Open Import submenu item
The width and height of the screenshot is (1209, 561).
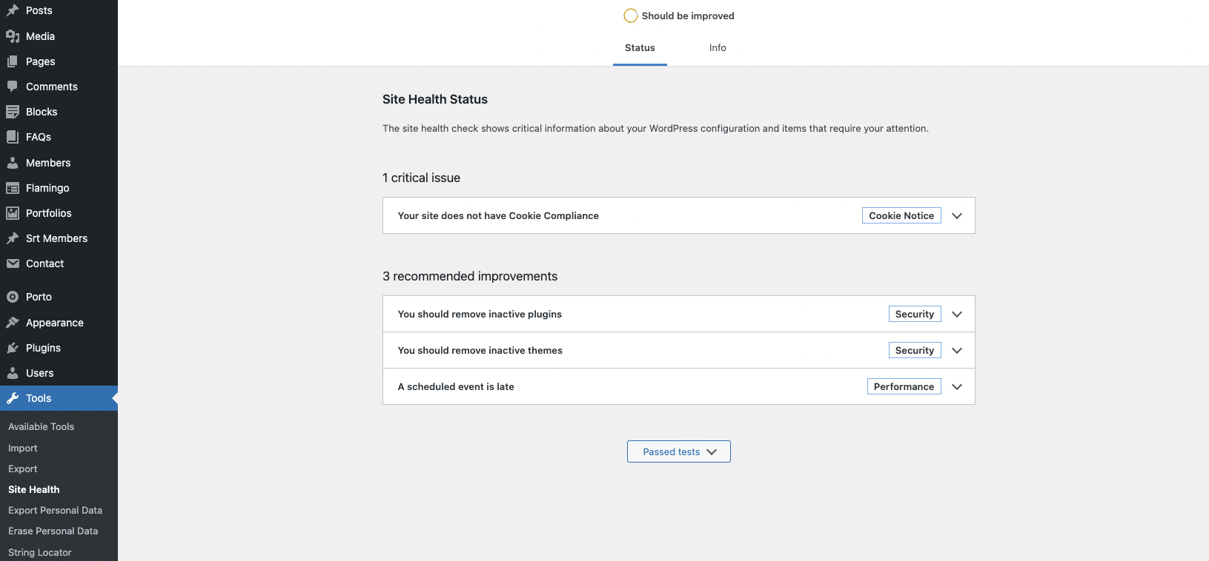click(x=23, y=448)
